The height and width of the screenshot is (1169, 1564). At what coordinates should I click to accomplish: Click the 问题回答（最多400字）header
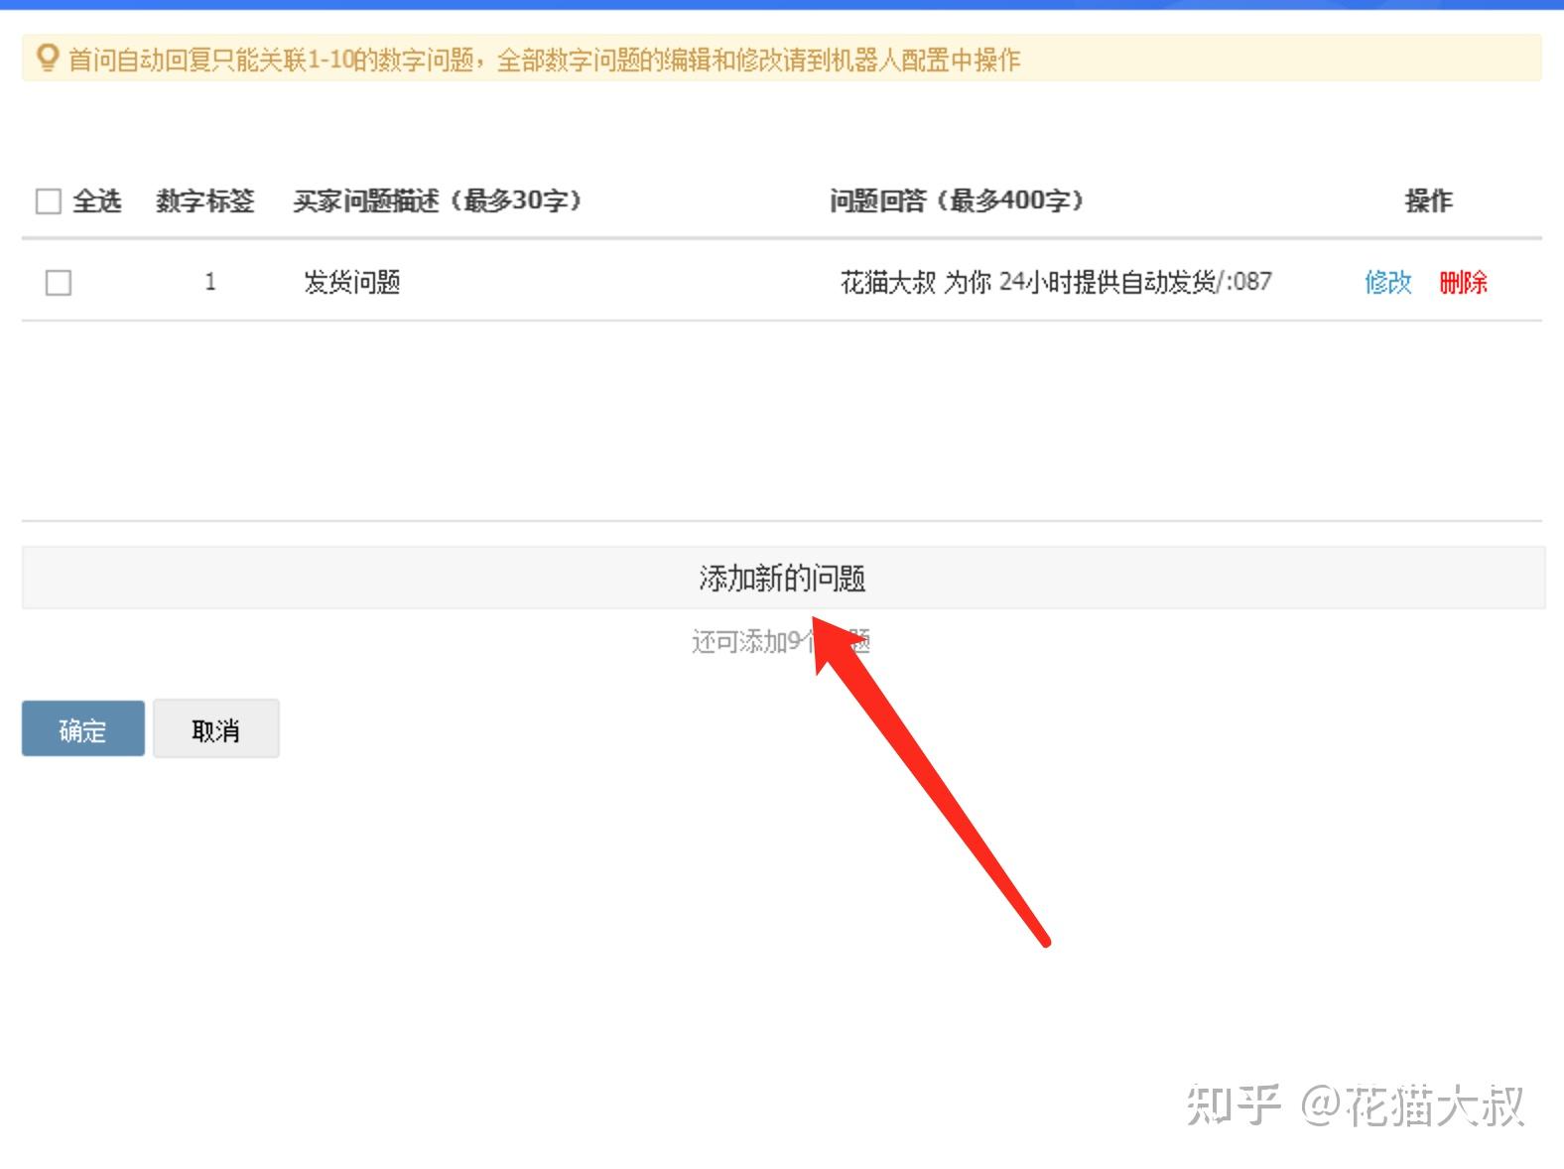point(957,201)
